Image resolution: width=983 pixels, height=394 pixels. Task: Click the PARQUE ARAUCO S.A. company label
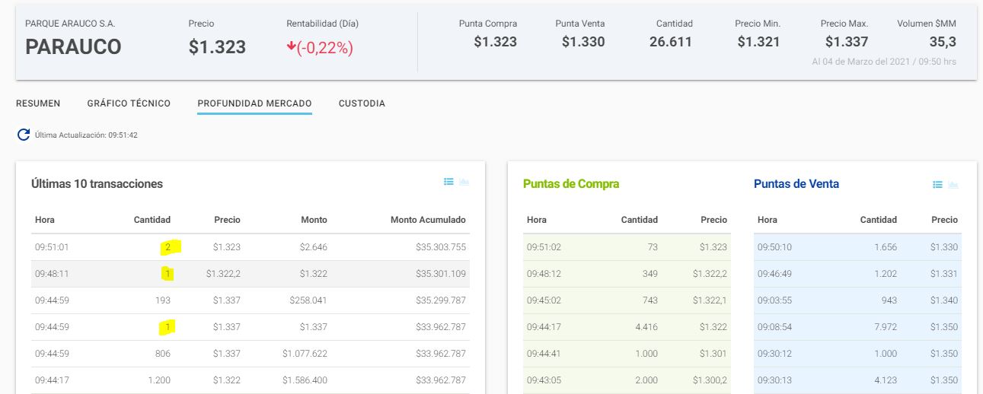(x=70, y=24)
